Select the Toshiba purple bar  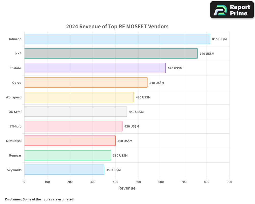click(x=94, y=68)
